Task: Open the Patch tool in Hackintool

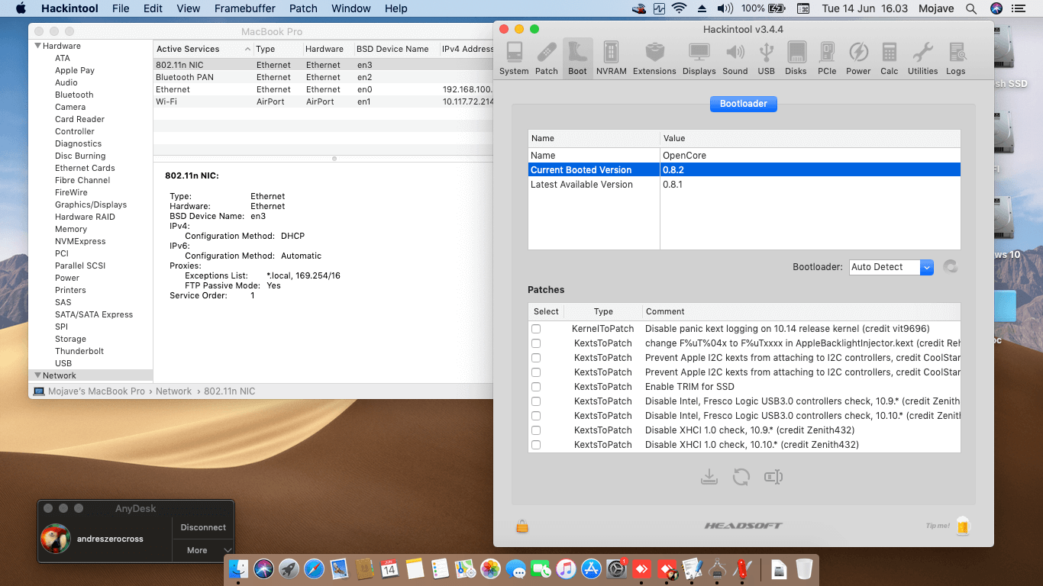Action: point(547,58)
